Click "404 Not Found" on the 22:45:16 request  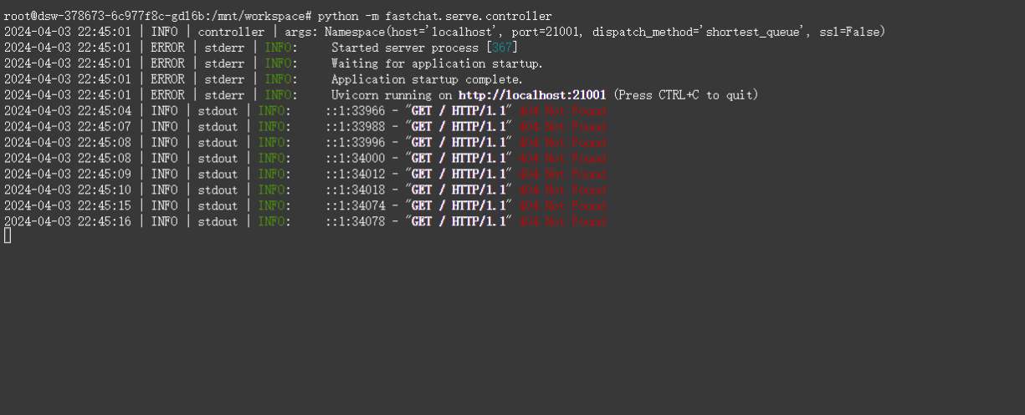(x=562, y=222)
